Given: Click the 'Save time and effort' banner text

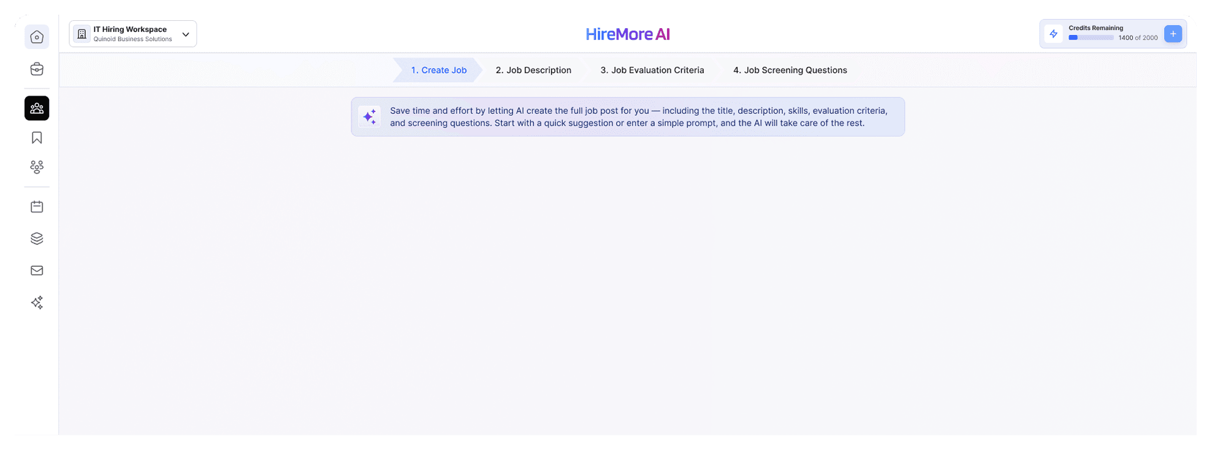Looking at the screenshot, I should pos(639,117).
